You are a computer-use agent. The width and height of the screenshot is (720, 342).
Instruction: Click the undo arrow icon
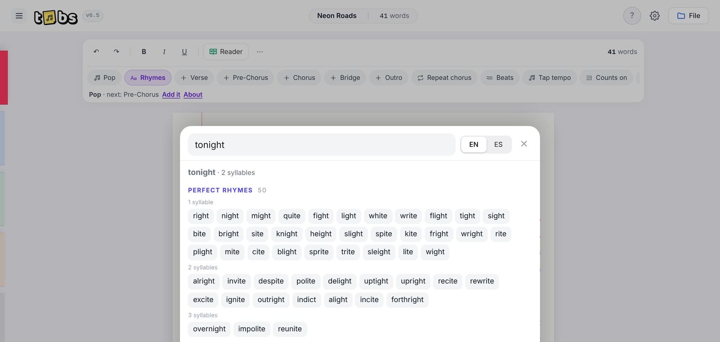(96, 52)
